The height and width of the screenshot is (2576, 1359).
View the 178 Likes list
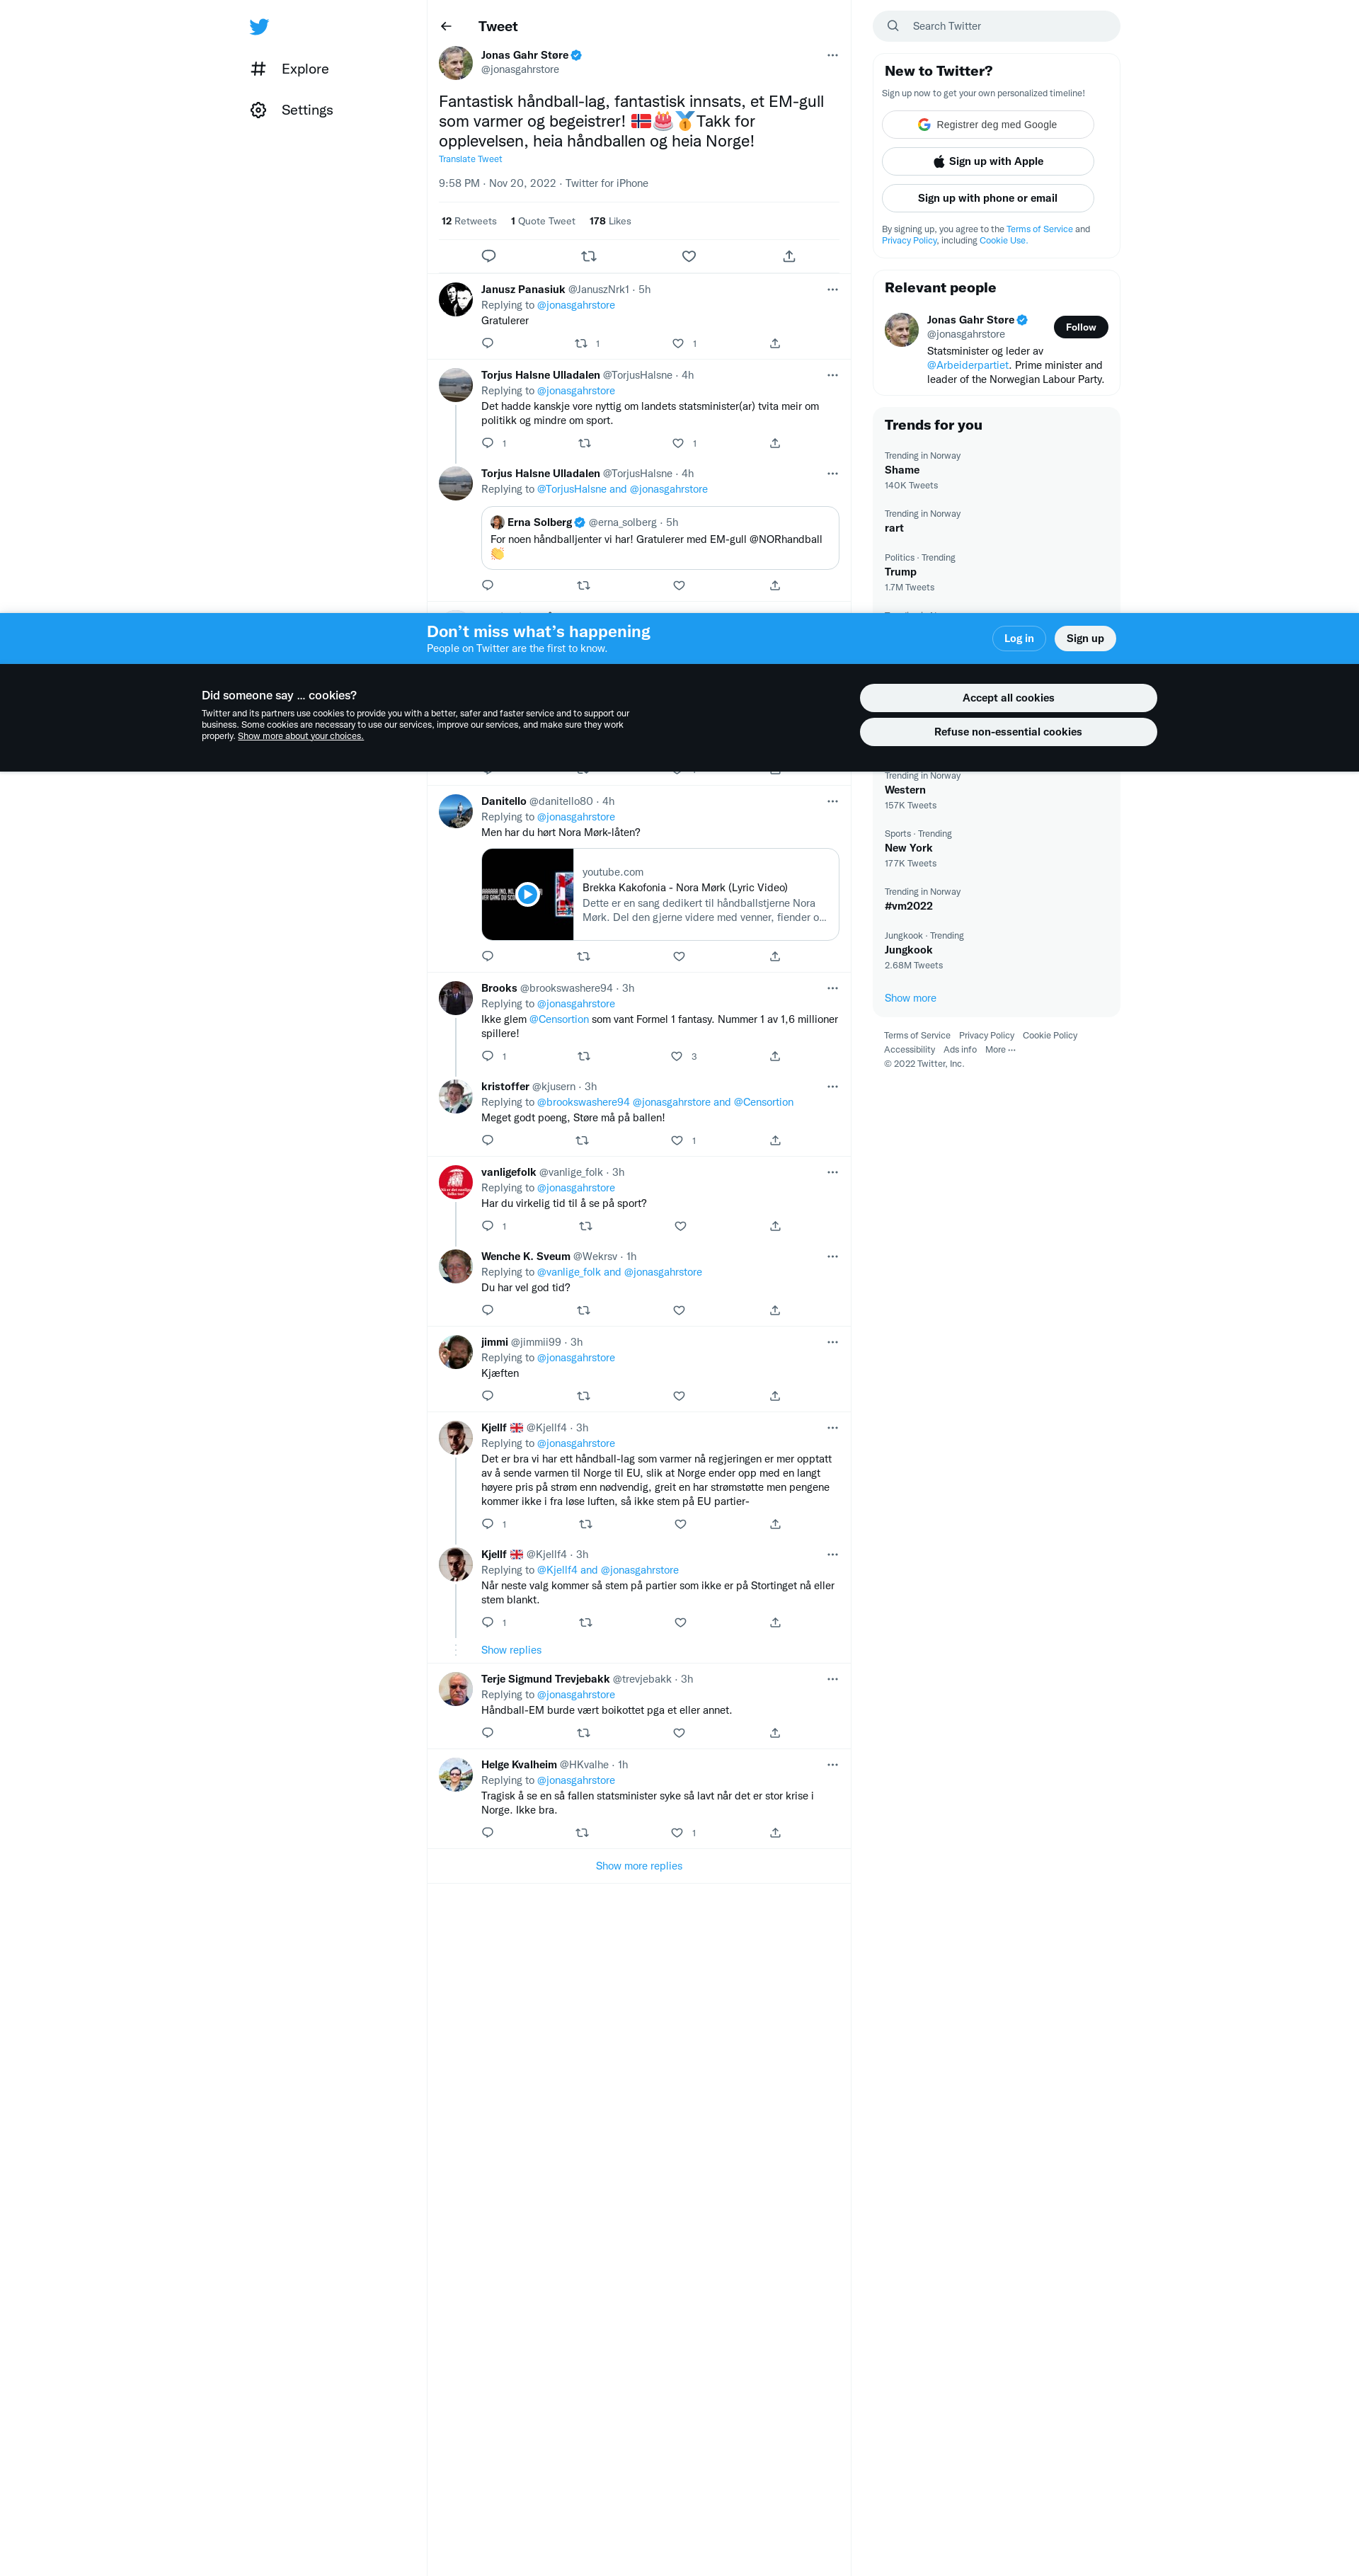(x=610, y=221)
